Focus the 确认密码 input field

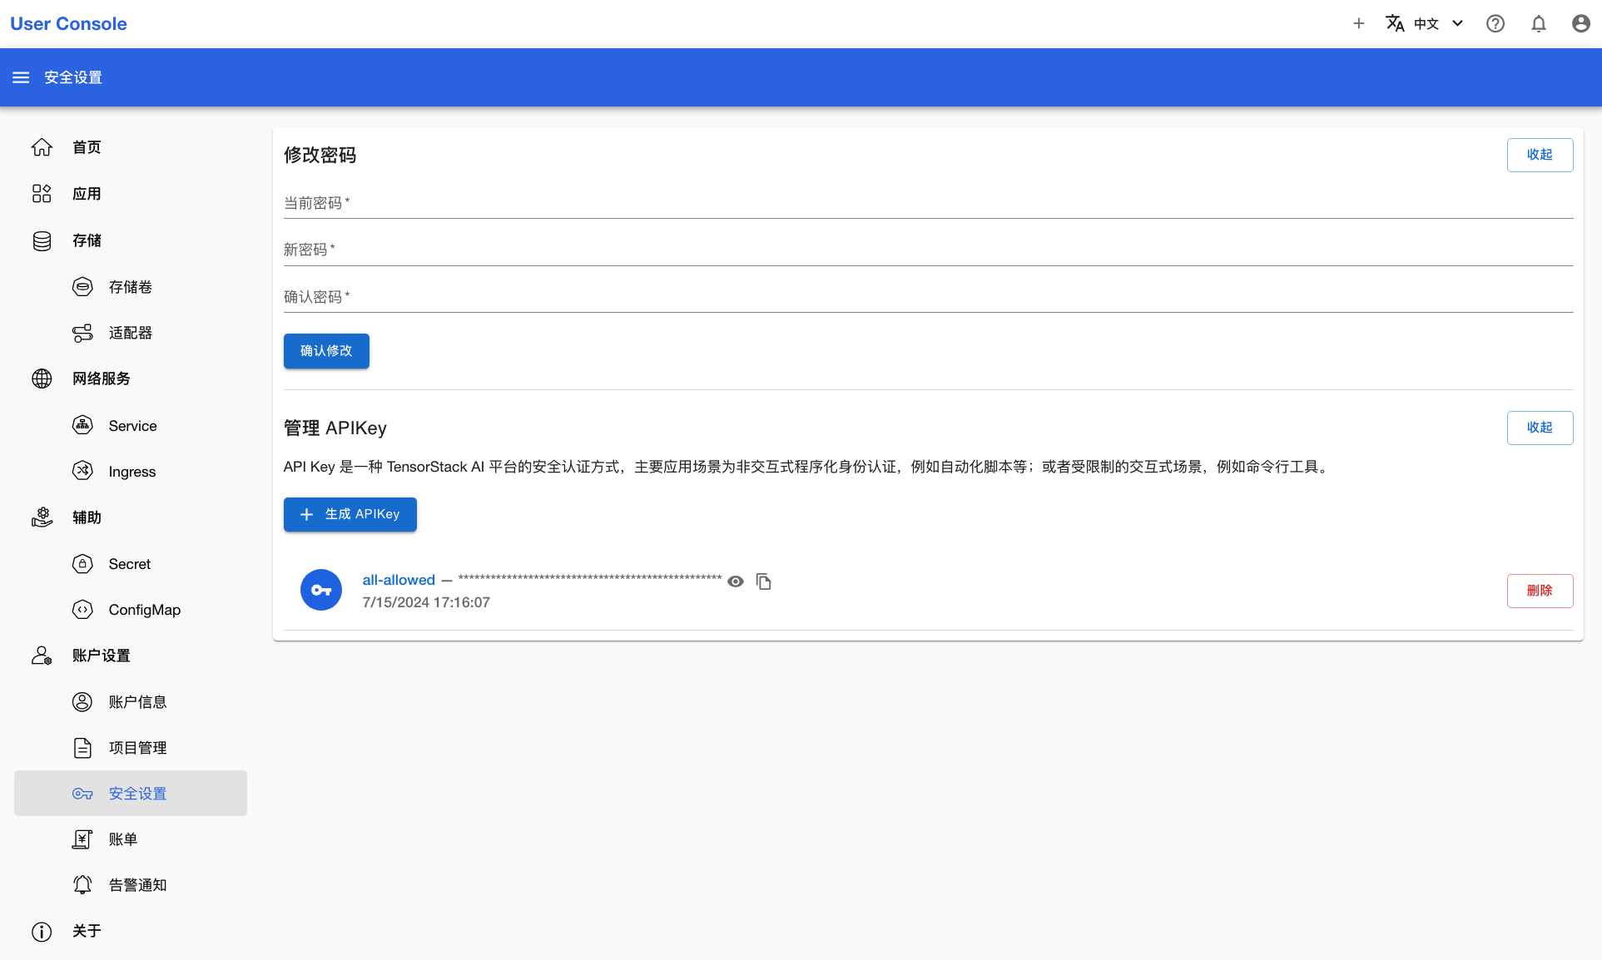point(928,297)
